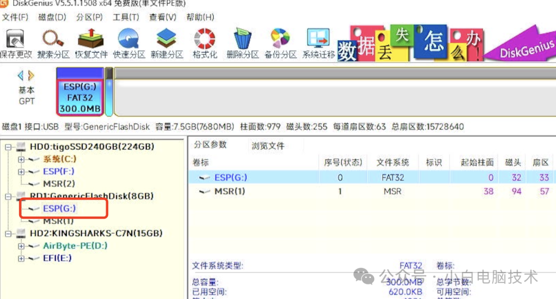Click the MSR file system cell

point(392,191)
